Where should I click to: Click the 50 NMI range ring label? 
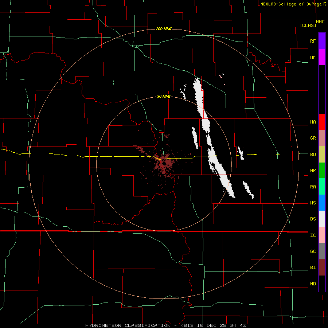click(x=164, y=96)
